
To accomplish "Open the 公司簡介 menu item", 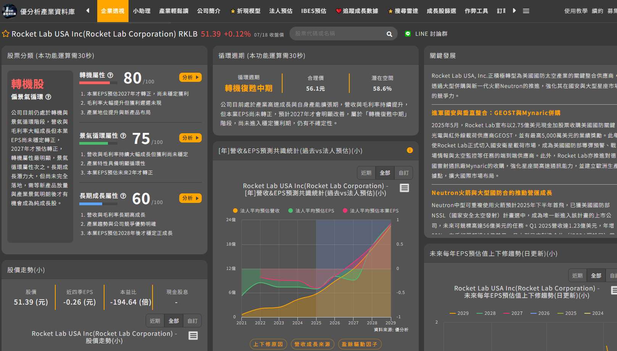I will coord(209,11).
